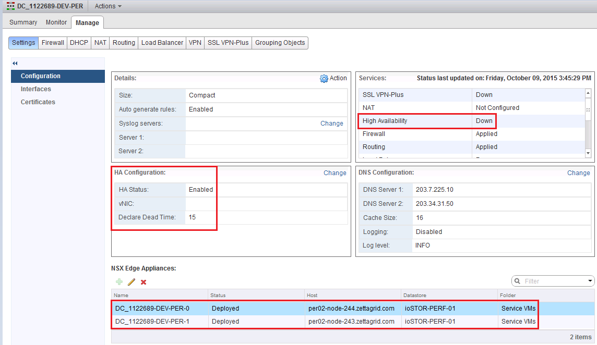Click the gear Action icon in Details
The width and height of the screenshot is (597, 345).
click(x=324, y=78)
